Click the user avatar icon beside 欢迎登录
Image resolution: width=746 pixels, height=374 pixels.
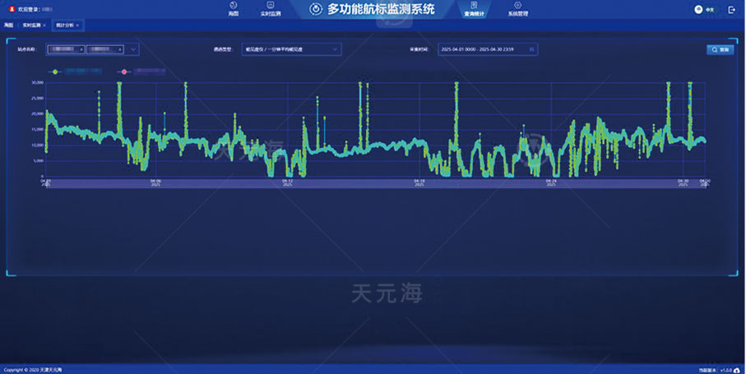tap(12, 9)
